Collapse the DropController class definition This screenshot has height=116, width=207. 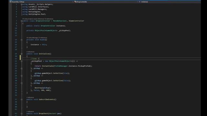[22, 21]
